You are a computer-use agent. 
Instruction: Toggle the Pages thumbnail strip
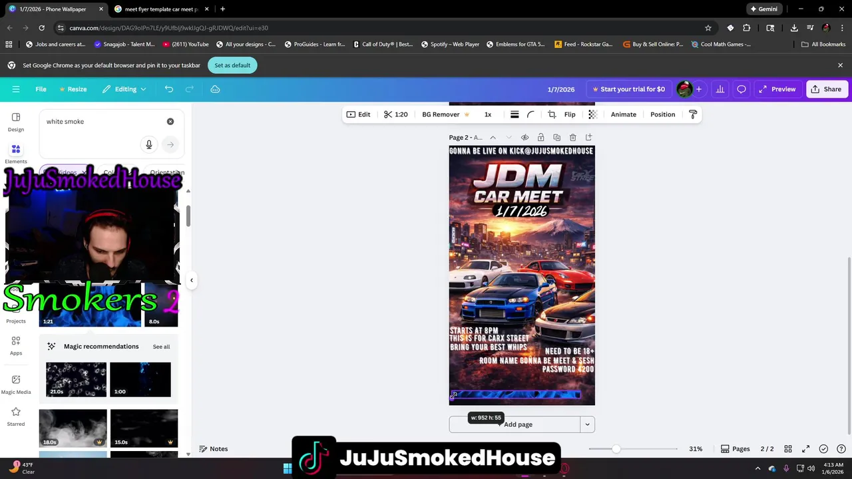tap(736, 449)
